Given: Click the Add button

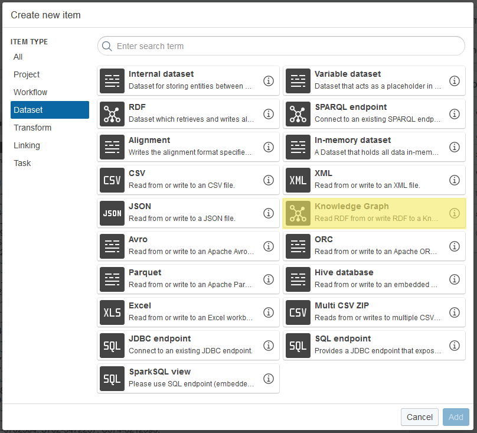Looking at the screenshot, I should coord(455,417).
